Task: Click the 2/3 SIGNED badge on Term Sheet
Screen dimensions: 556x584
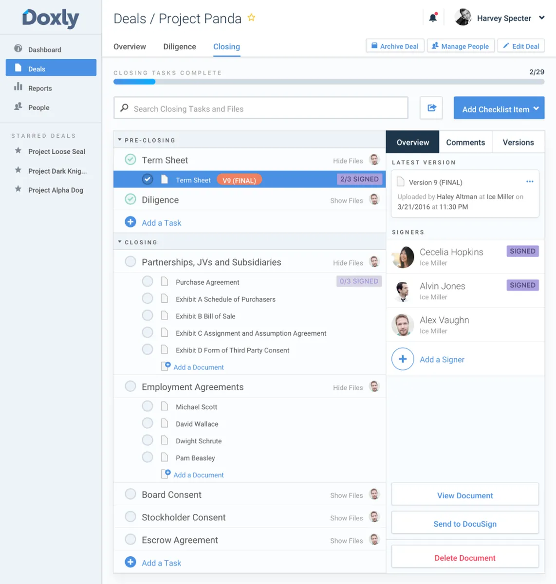Action: coord(359,179)
